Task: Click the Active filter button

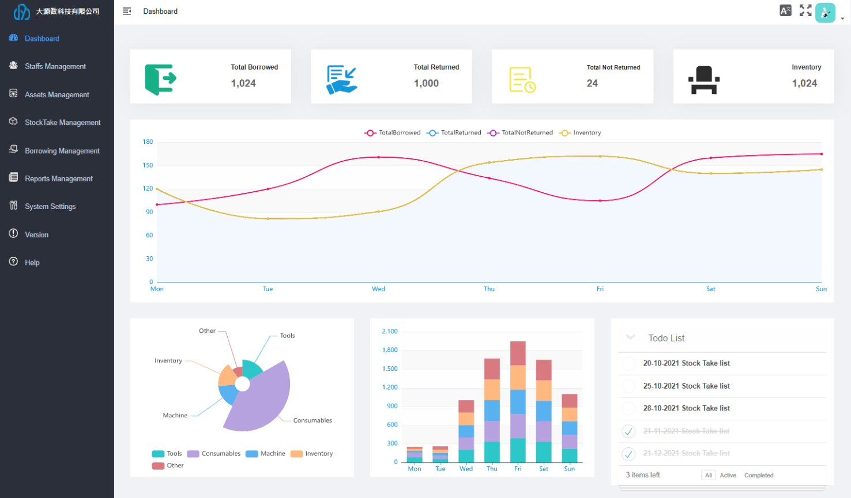Action: pyautogui.click(x=728, y=475)
